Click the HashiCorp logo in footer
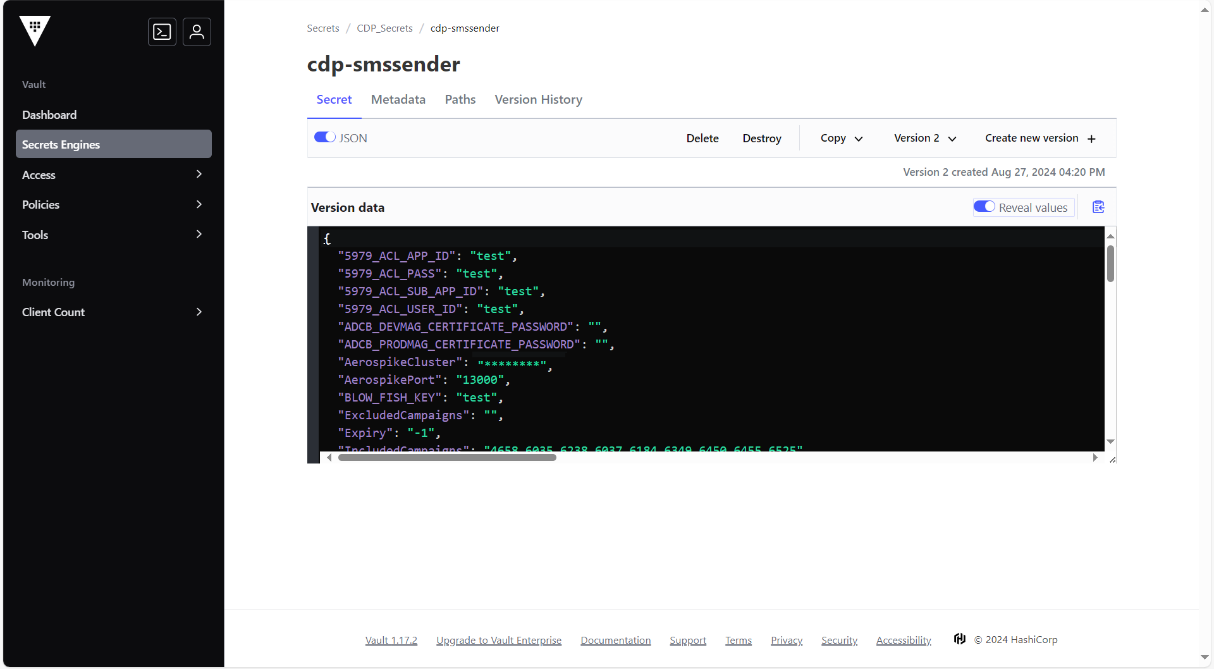 pyautogui.click(x=960, y=639)
